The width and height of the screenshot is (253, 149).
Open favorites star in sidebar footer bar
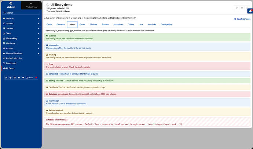pos(19,78)
